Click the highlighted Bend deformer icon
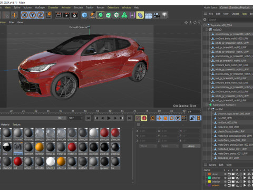Screen dimensions: 253x190 [140, 15]
